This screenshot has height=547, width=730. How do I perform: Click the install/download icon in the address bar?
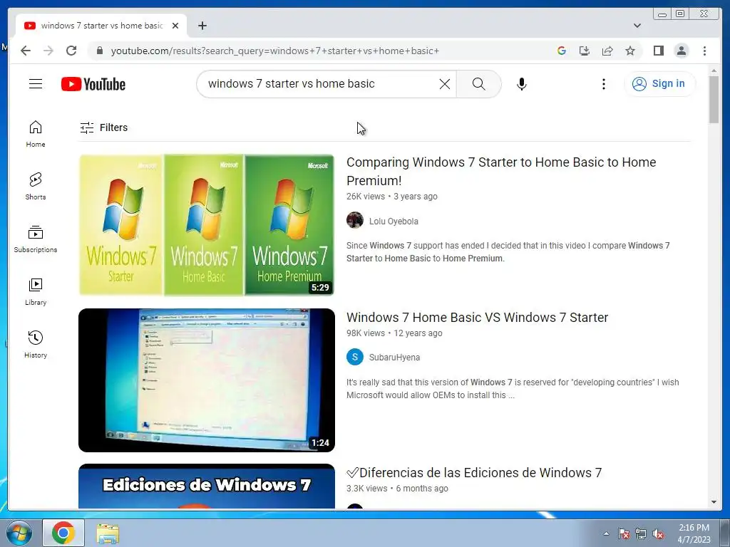click(585, 51)
